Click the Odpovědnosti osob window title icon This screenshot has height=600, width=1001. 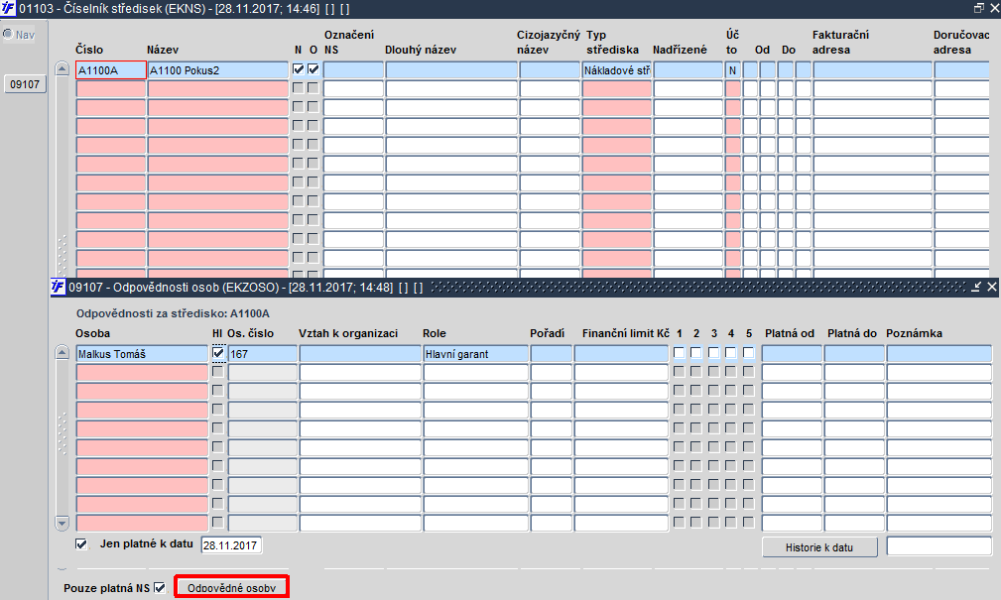[x=59, y=288]
